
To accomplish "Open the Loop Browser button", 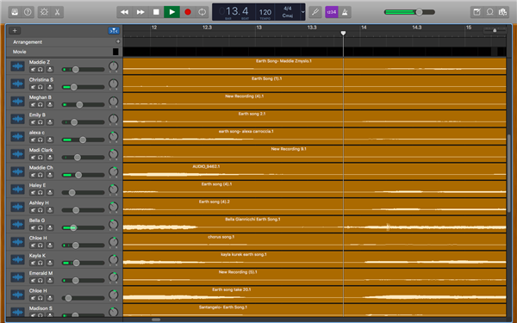I will 489,12.
